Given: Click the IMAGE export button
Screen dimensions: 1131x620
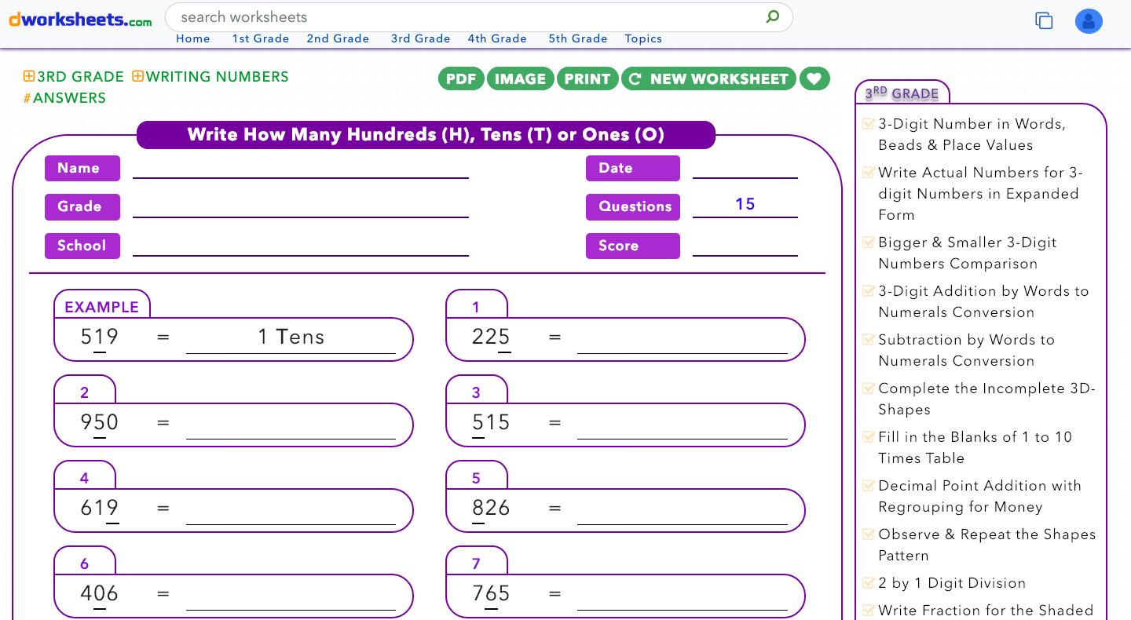Looking at the screenshot, I should [520, 78].
